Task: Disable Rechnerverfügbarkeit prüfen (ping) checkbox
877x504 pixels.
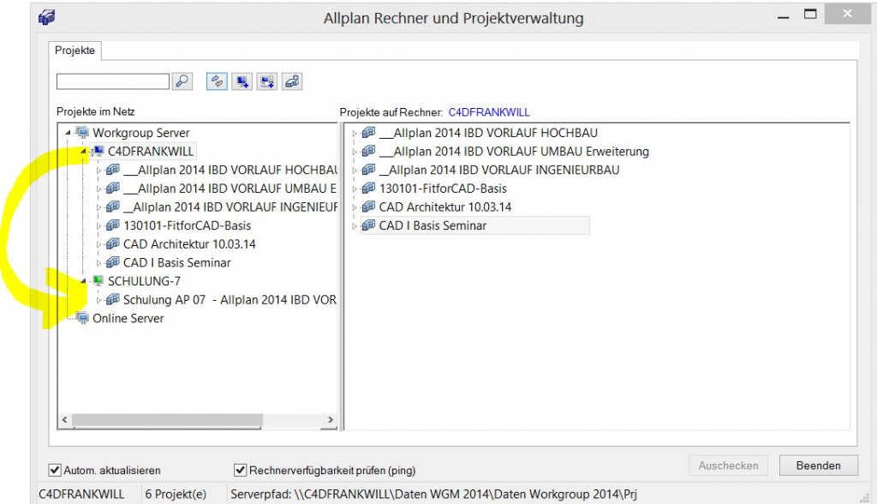Action: coord(241,470)
